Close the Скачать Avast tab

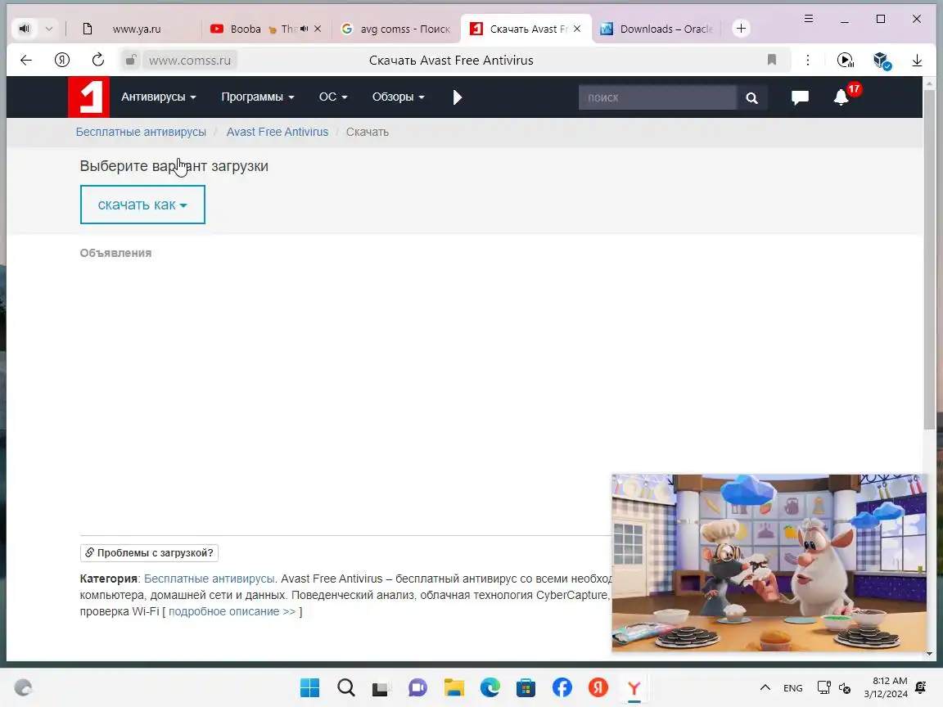(x=577, y=29)
